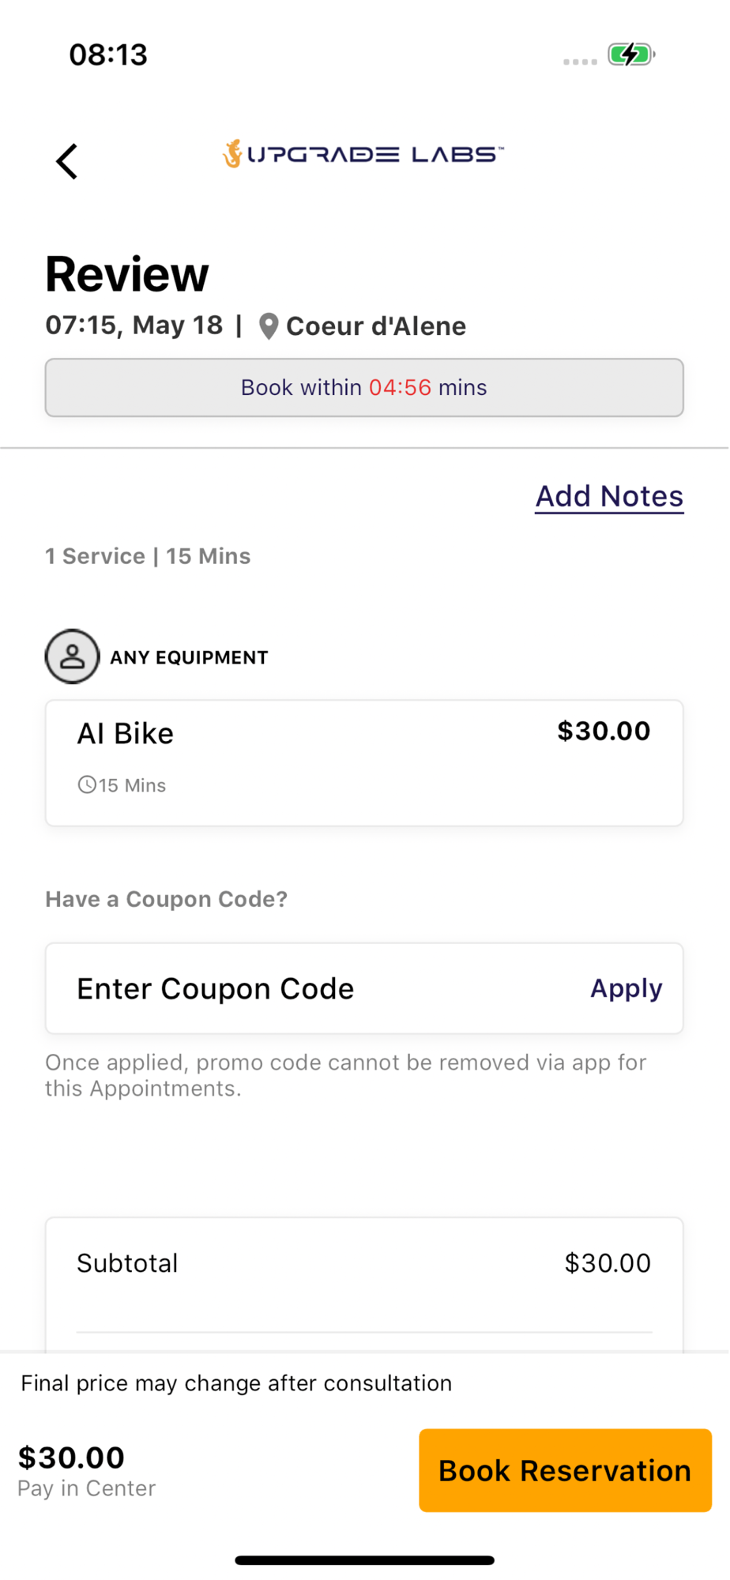Tap the cellular signal dots
The height and width of the screenshot is (1580, 730).
(x=580, y=61)
